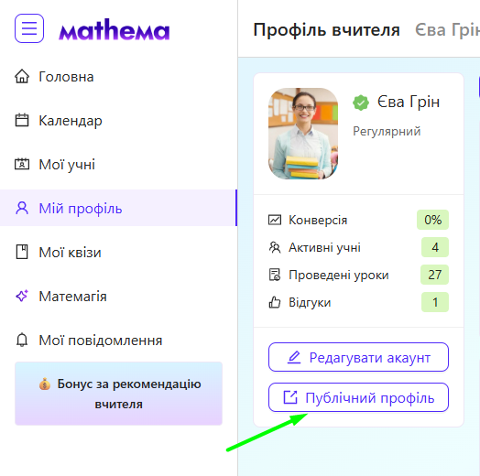Select Мої квізи in sidebar
This screenshot has width=480, height=476.
click(118, 253)
